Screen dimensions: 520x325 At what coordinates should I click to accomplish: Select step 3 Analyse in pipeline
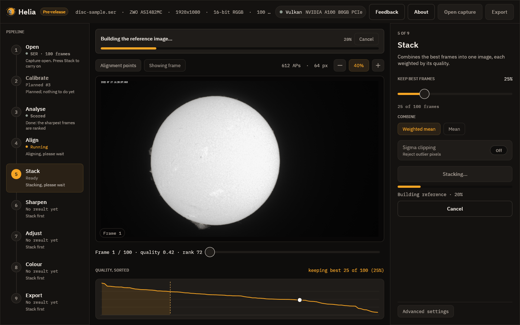[x=45, y=118]
